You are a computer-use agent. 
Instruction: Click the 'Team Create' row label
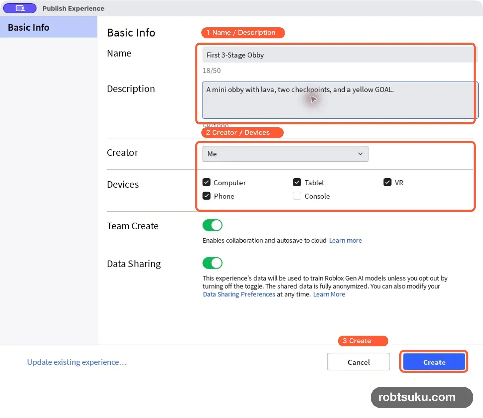tap(132, 226)
